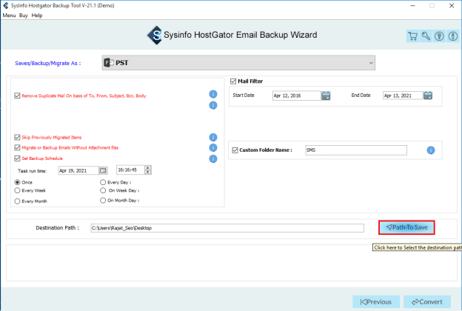Viewport: 462px width, 311px height.
Task: Open the Task run time date calendar
Action: tap(103, 170)
